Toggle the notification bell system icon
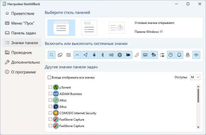This screenshot has width=206, height=135. 179,55
